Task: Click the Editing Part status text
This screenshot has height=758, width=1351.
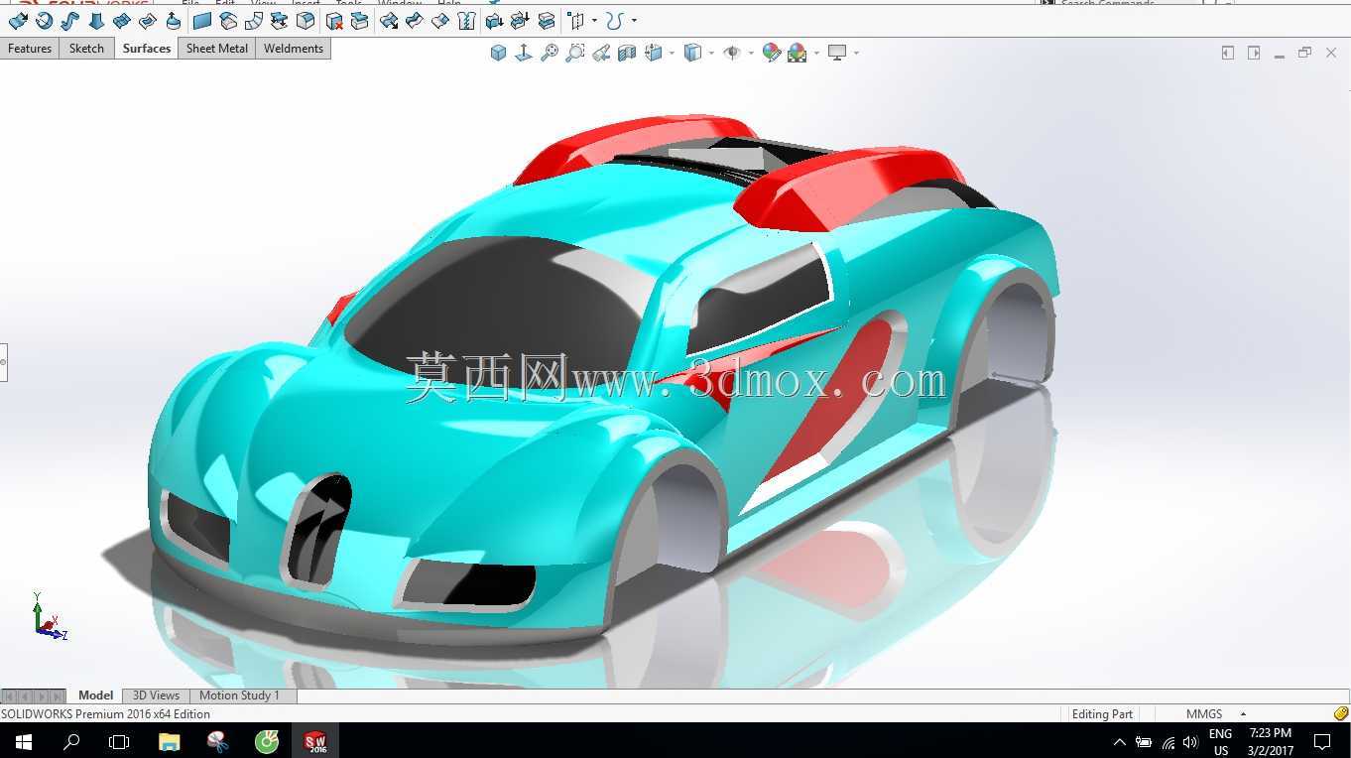Action: click(1102, 714)
